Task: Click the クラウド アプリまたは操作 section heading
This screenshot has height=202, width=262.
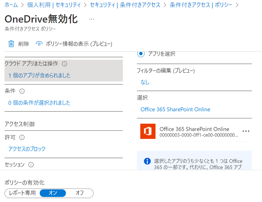Action: (31, 64)
